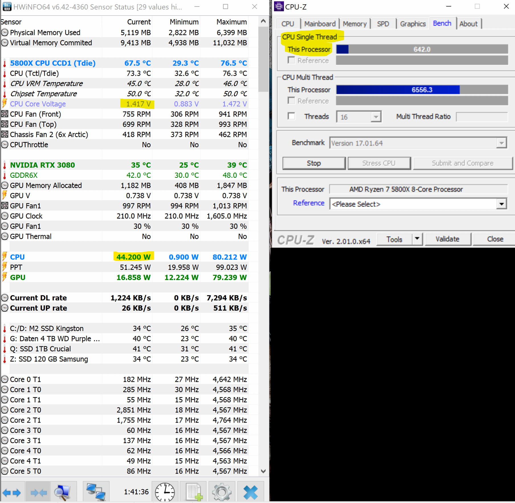Close sensors with blue X icon

251,492
